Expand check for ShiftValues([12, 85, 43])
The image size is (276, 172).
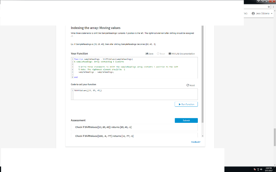[x=134, y=127]
